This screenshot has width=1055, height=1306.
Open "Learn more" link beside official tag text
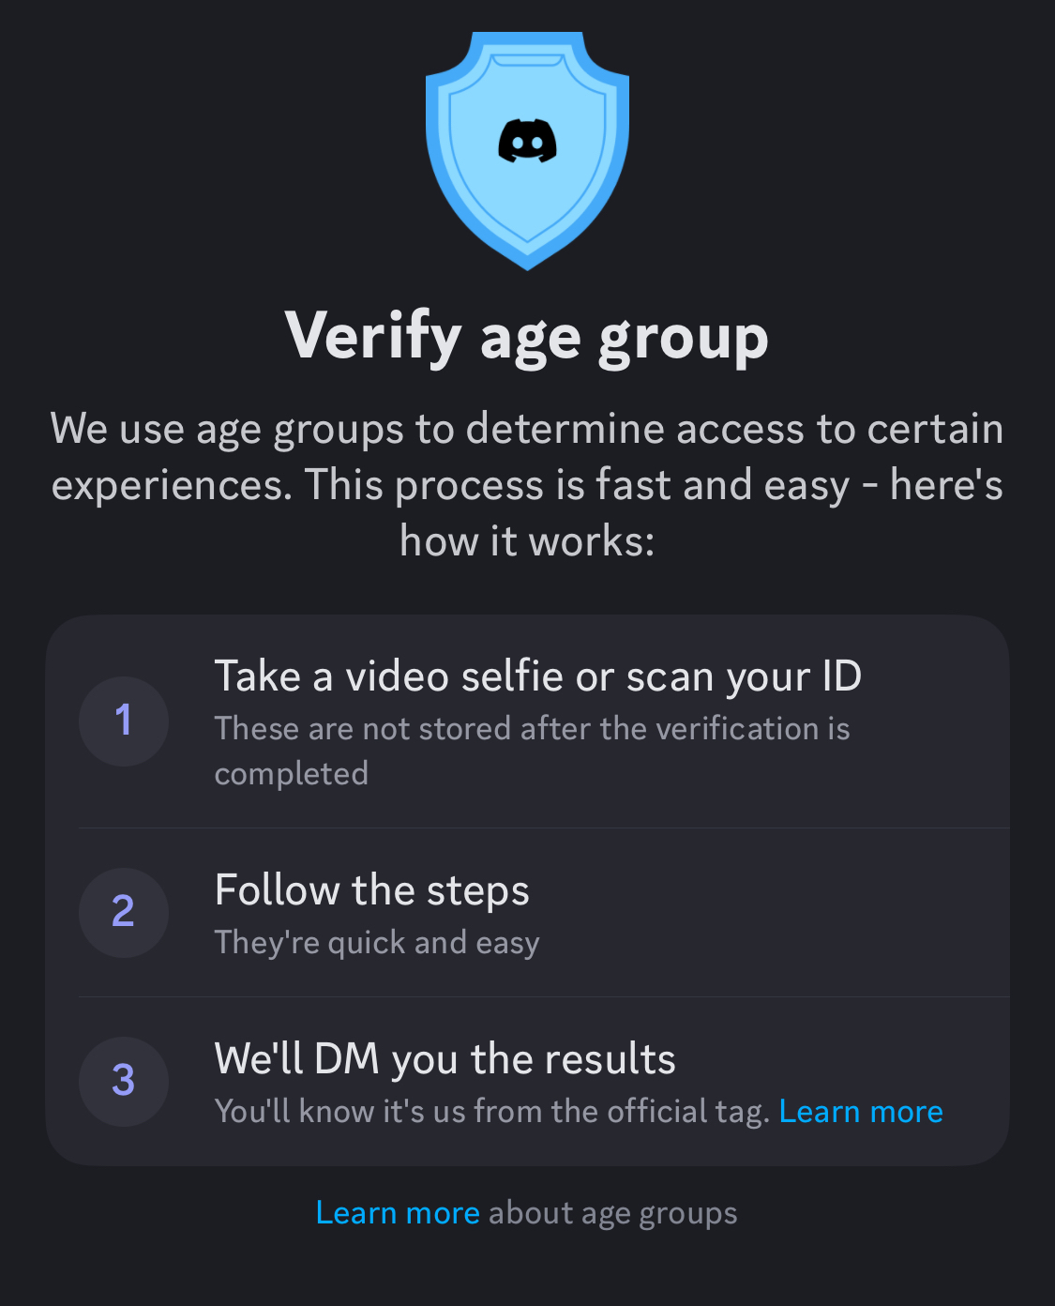[x=861, y=1112]
